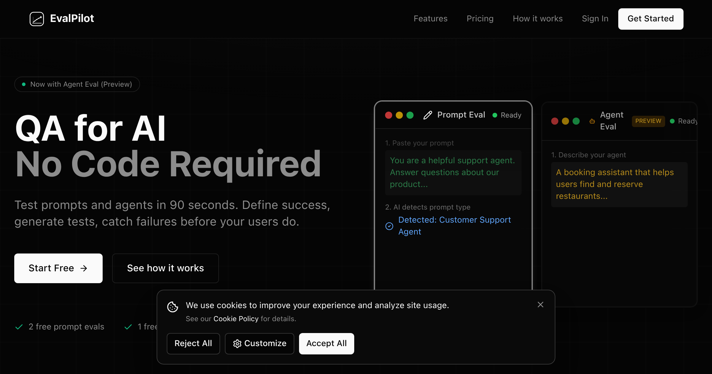Click the EvalPilot logo icon
This screenshot has height=374, width=712.
(37, 19)
